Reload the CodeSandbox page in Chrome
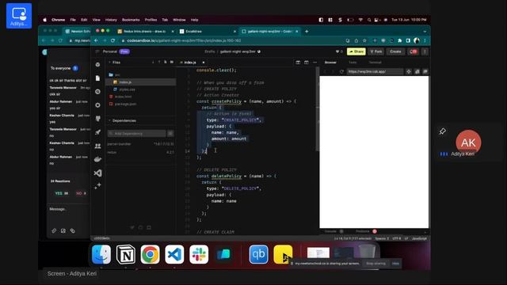 (x=112, y=40)
